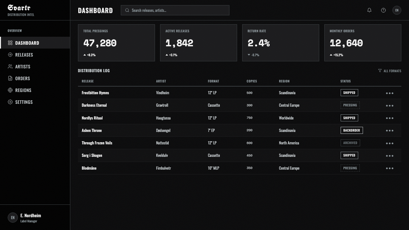Click the artist name Haugtussa
This screenshot has width=409, height=230.
click(163, 118)
